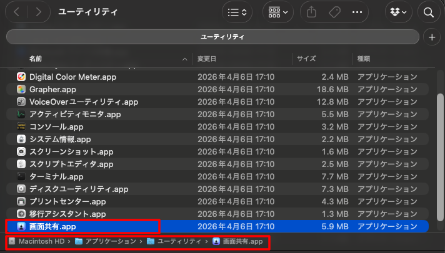Image resolution: width=445 pixels, height=253 pixels.
Task: Select the スクリーンショット.app icon
Action: tap(21, 151)
